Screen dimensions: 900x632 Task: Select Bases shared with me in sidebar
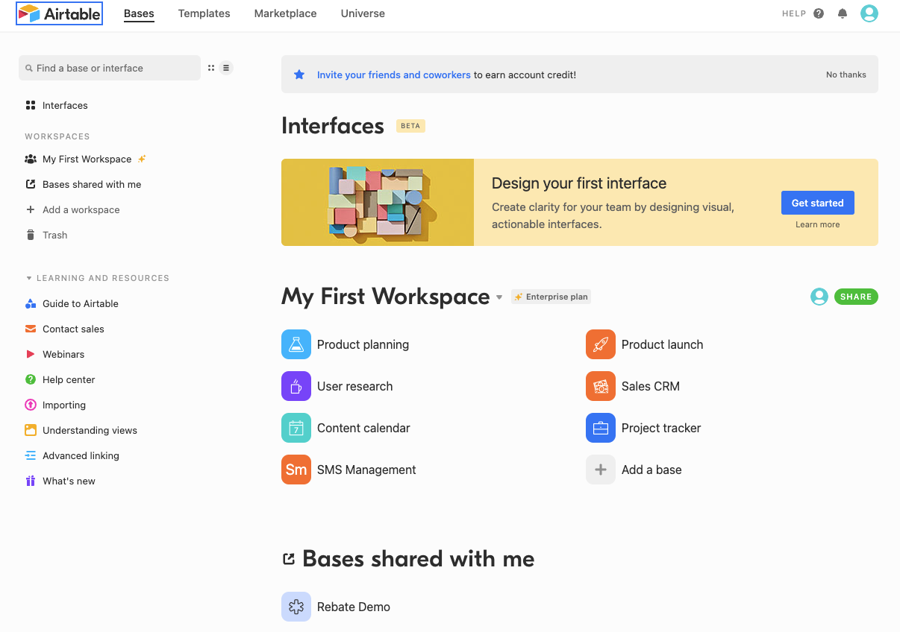pyautogui.click(x=92, y=184)
